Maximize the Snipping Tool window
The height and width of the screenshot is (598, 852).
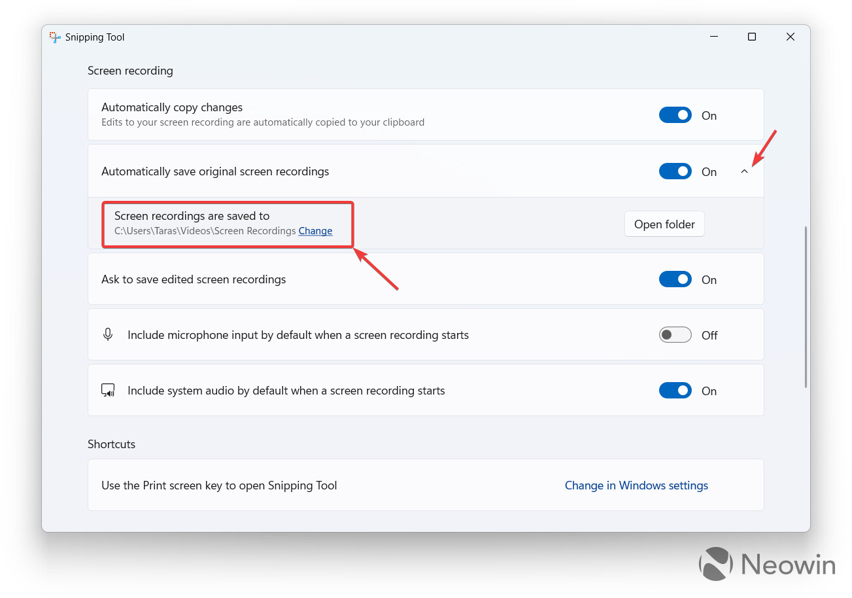click(x=752, y=37)
